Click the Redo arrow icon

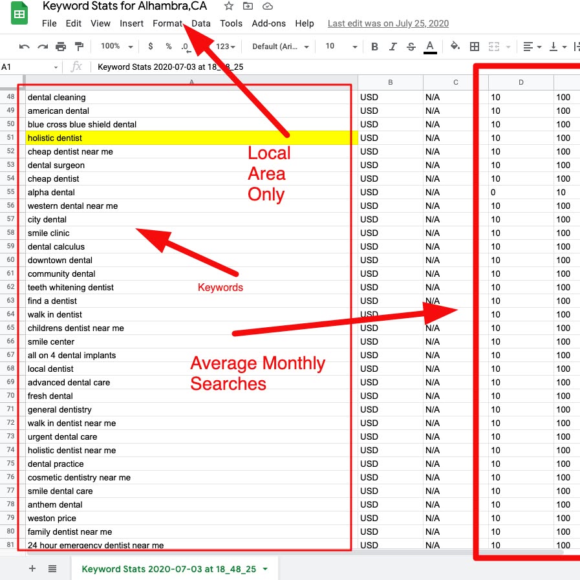tap(43, 47)
